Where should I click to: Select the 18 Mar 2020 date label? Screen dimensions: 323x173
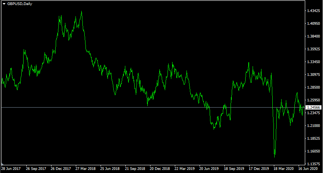pos(284,169)
